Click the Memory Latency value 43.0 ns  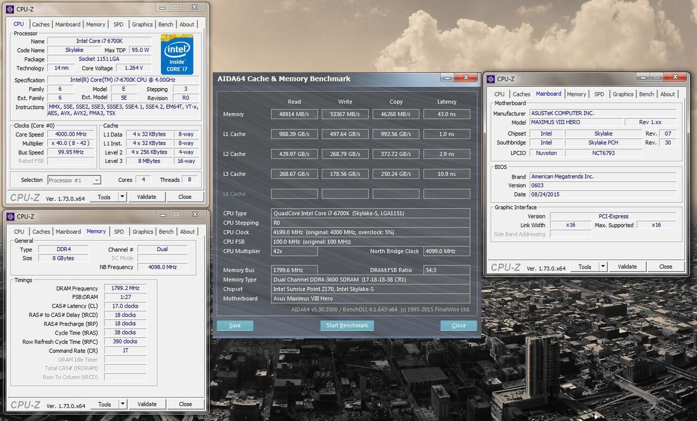tap(447, 114)
